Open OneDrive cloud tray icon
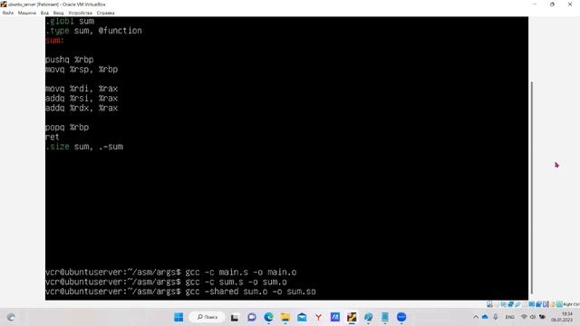 [x=485, y=317]
